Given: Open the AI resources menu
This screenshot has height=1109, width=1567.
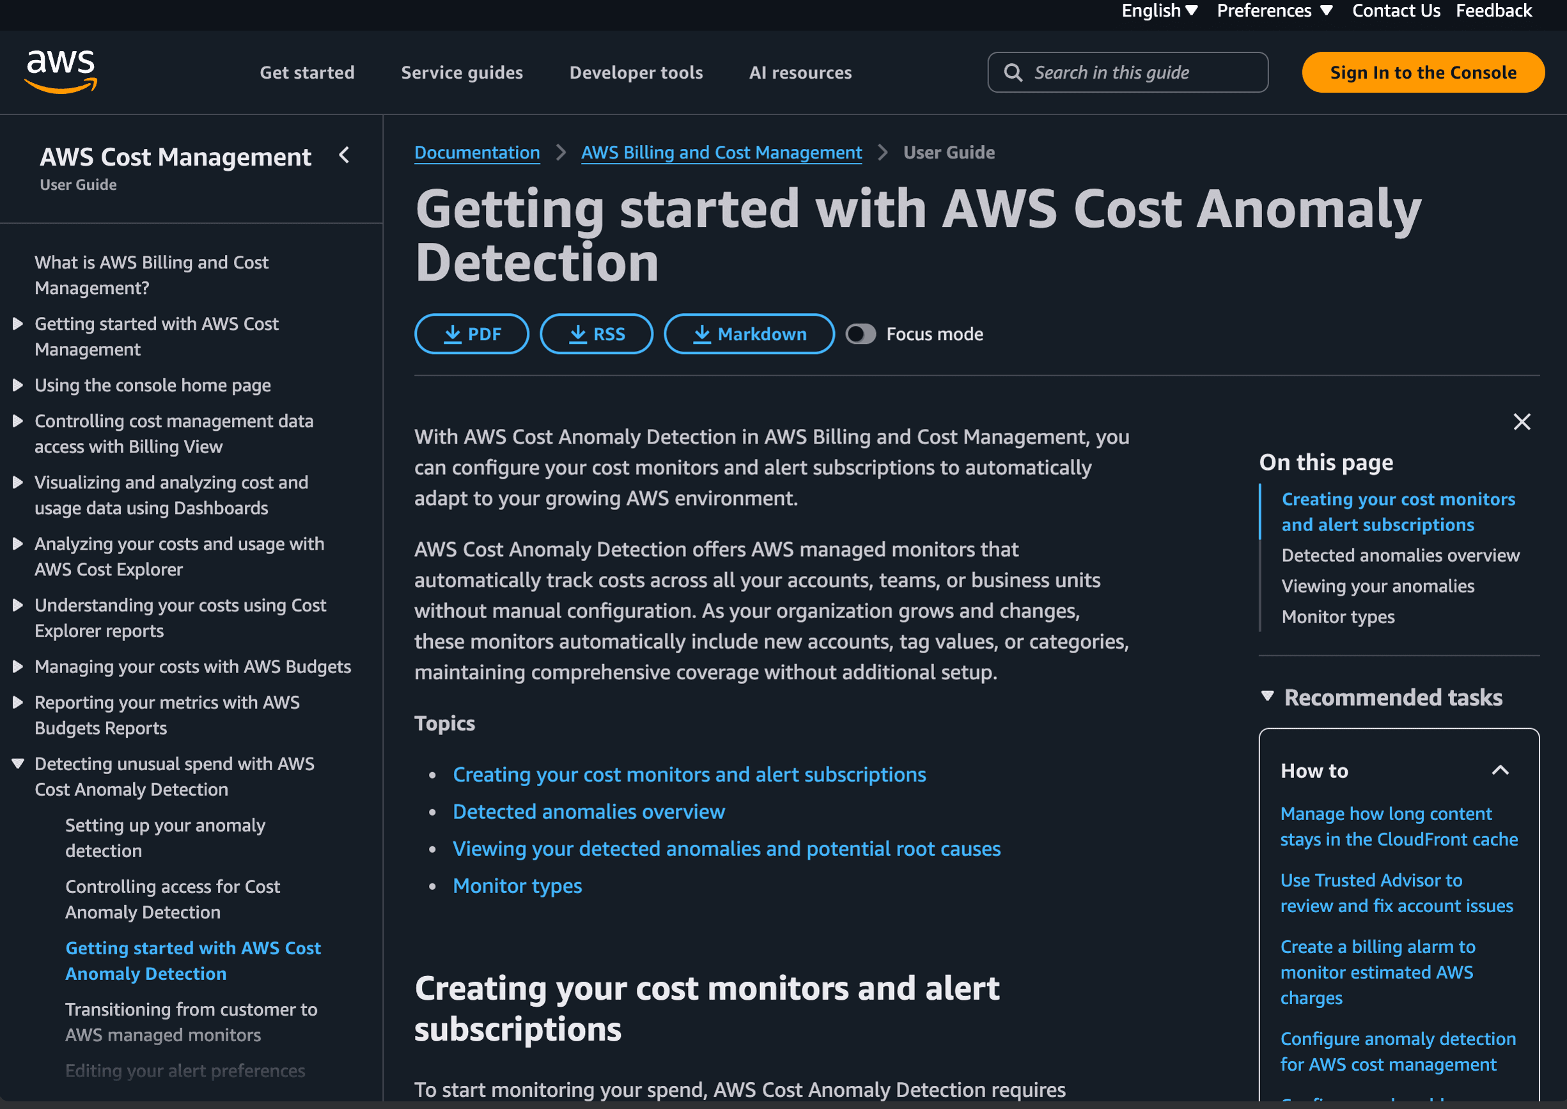Looking at the screenshot, I should point(800,72).
